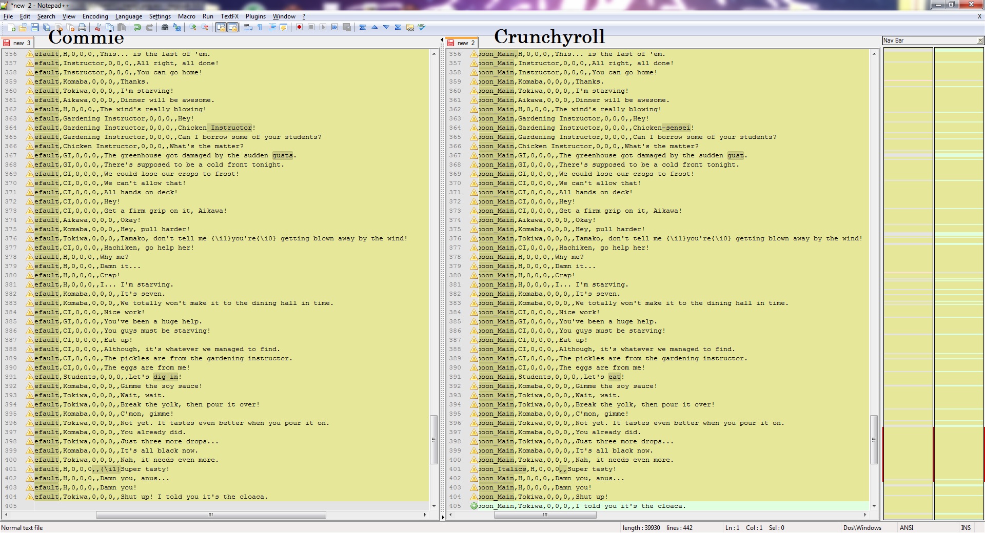Click the INS indicator in status bar
The height and width of the screenshot is (533, 985).
point(966,527)
